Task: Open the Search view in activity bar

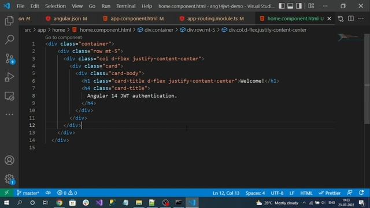Action: click(x=9, y=39)
